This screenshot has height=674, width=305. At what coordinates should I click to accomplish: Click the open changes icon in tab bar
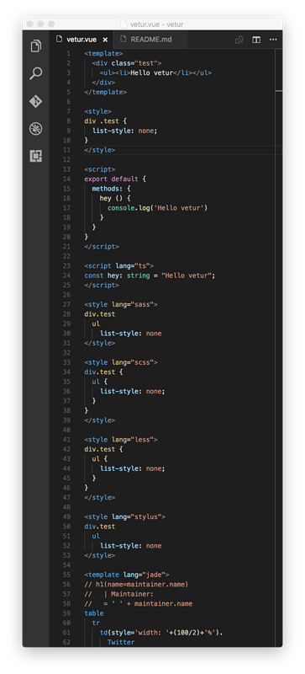coord(239,40)
